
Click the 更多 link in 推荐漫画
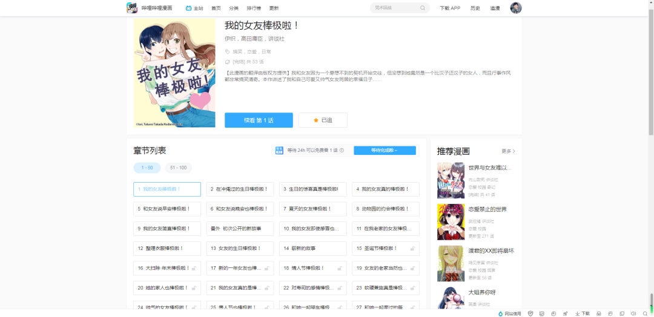pyautogui.click(x=508, y=151)
